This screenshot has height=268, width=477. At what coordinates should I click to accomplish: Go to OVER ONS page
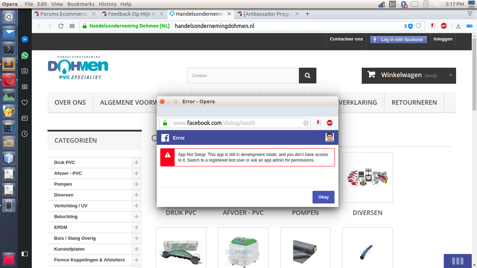pyautogui.click(x=70, y=103)
